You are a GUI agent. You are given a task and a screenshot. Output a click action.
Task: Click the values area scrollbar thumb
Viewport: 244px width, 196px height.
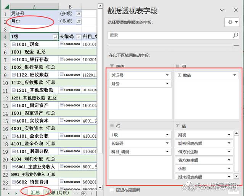click(236, 154)
